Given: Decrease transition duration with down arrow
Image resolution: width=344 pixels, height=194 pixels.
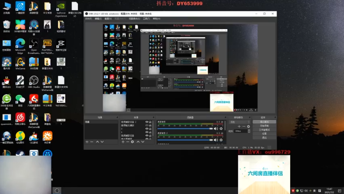Looking at the screenshot, I should tap(249, 132).
